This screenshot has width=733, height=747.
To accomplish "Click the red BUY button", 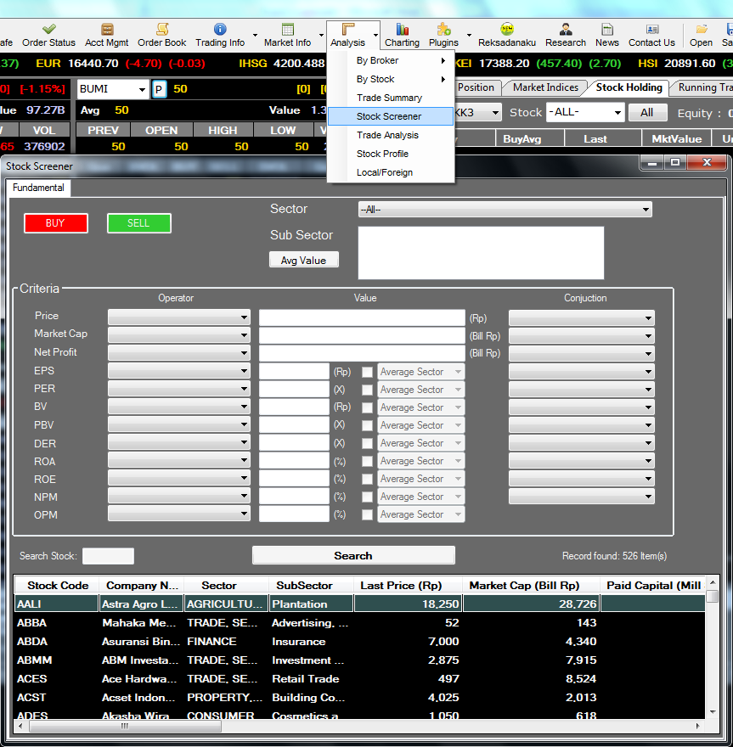I will coord(56,223).
